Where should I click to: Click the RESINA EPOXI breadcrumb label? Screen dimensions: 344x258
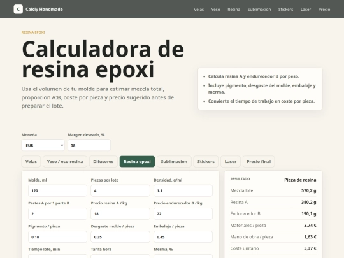pos(33,32)
